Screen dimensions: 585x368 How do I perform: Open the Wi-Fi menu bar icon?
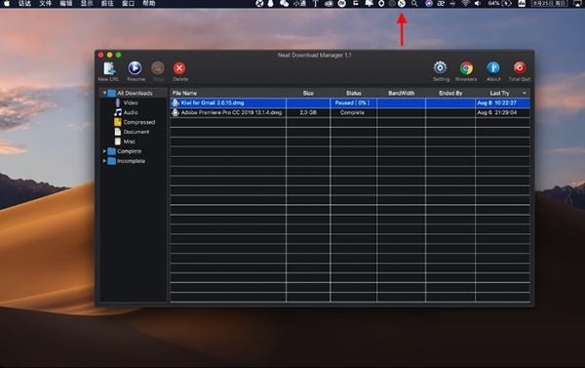tap(465, 3)
